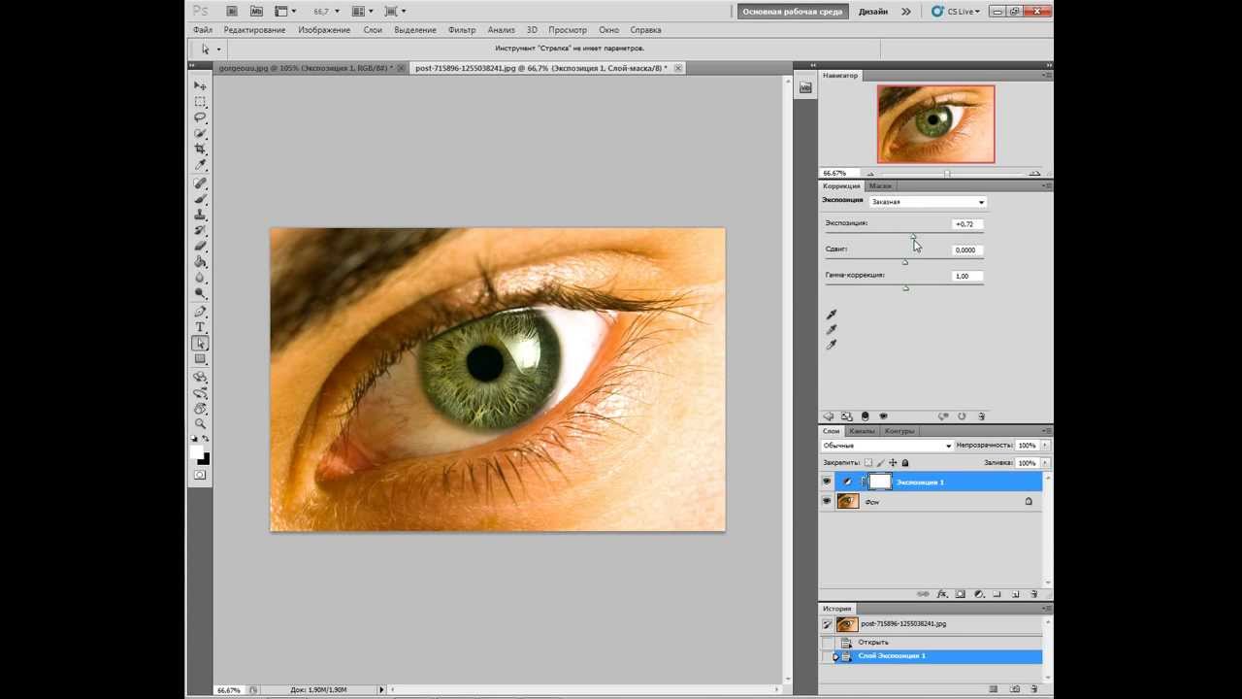Delete layer using Layers trash icon
This screenshot has height=699, width=1242.
coord(1033,594)
